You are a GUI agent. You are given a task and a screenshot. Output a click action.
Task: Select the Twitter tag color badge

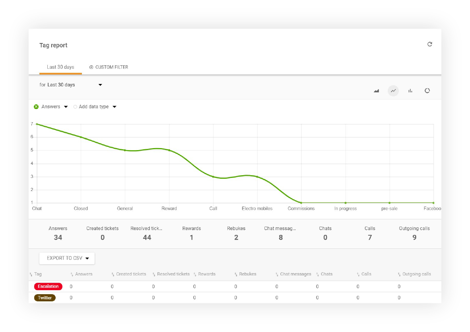[x=45, y=297]
